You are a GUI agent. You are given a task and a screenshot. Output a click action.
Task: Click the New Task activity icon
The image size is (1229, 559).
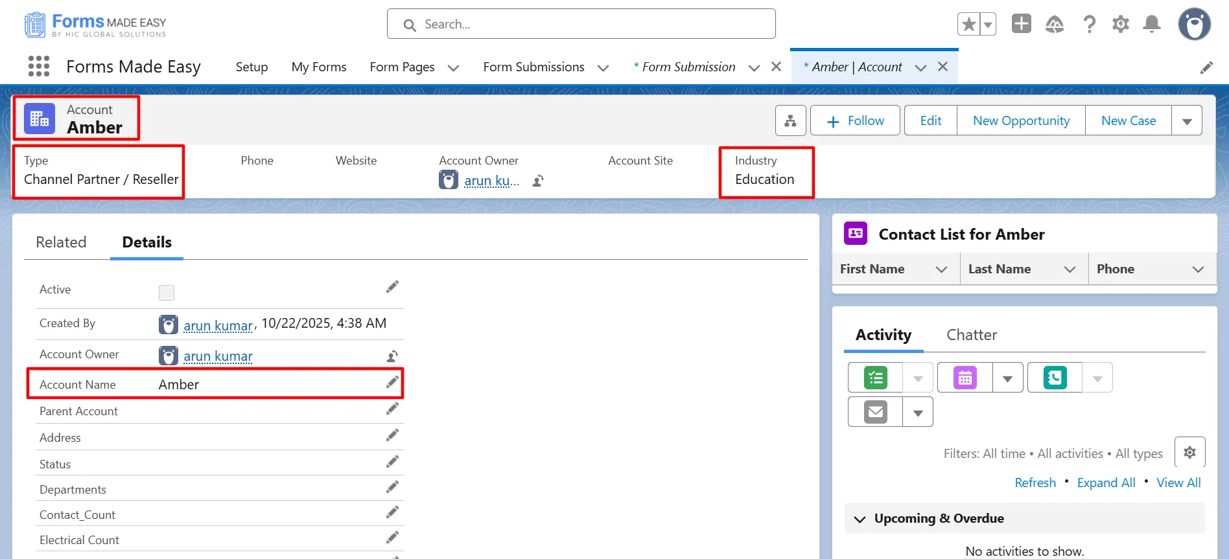[x=876, y=378]
